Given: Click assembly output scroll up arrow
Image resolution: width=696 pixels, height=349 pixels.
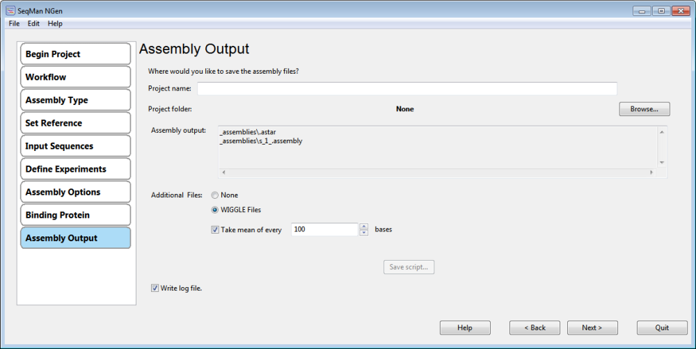Looking at the screenshot, I should click(662, 132).
